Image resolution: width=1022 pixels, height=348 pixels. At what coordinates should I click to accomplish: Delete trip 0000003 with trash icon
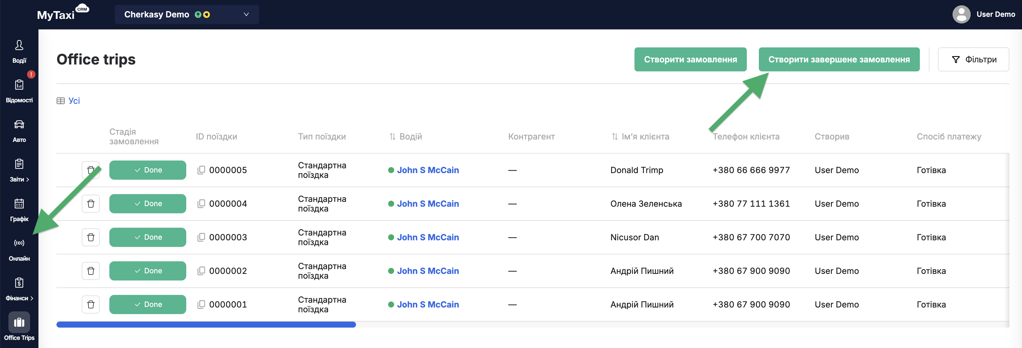pos(90,237)
